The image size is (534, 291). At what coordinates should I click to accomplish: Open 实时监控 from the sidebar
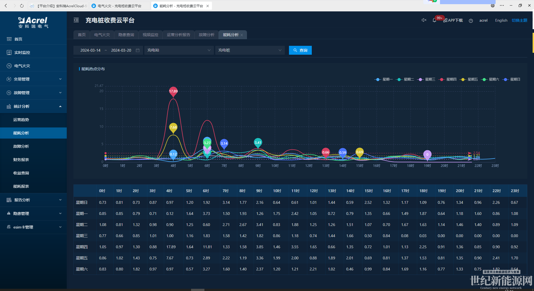(22, 52)
